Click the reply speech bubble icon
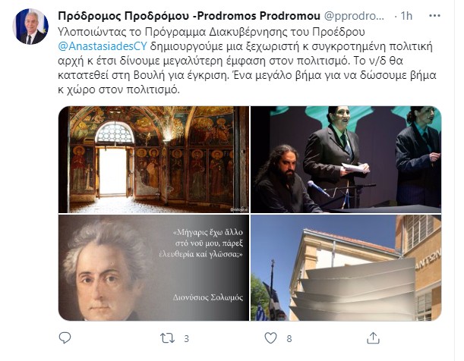Screen dimensions: 464x361 pyautogui.click(x=65, y=338)
